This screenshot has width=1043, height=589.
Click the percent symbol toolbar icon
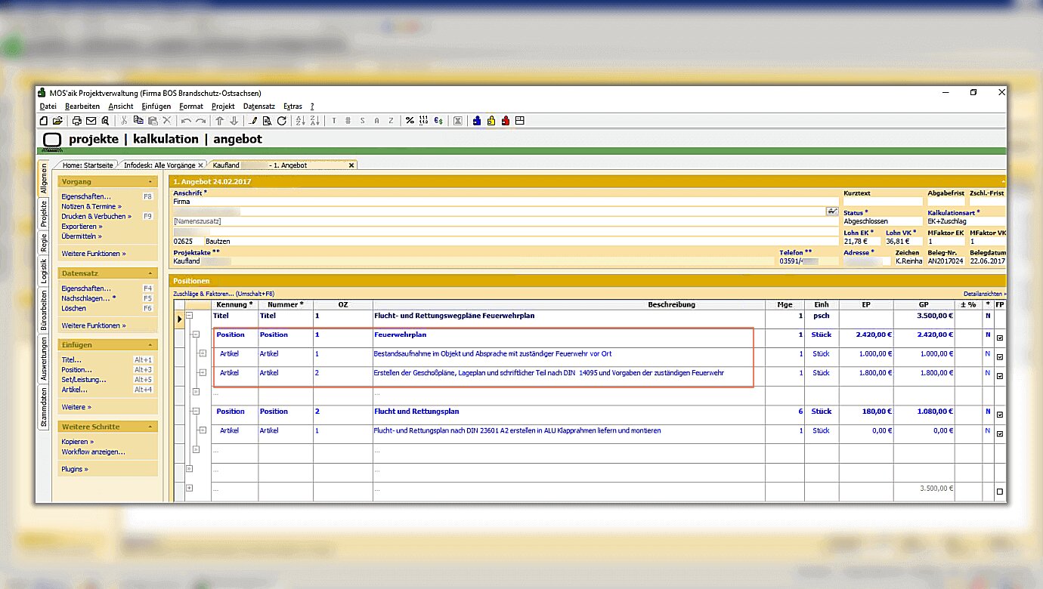point(410,121)
